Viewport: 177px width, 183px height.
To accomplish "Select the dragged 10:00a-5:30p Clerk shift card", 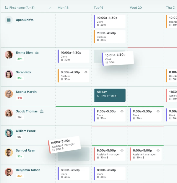I will 118,58.
